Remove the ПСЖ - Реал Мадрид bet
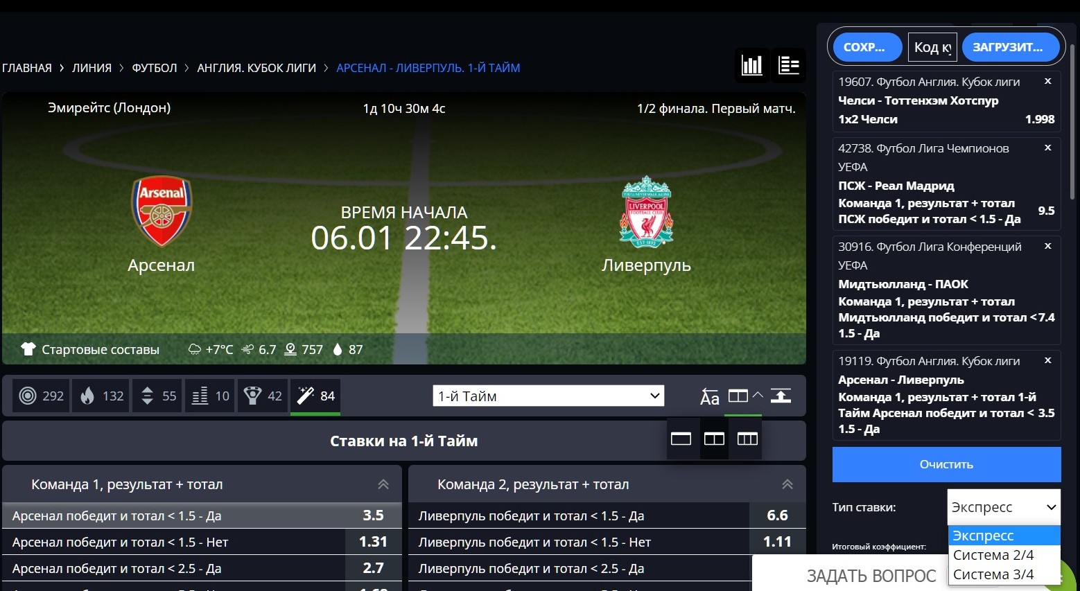 (1048, 148)
